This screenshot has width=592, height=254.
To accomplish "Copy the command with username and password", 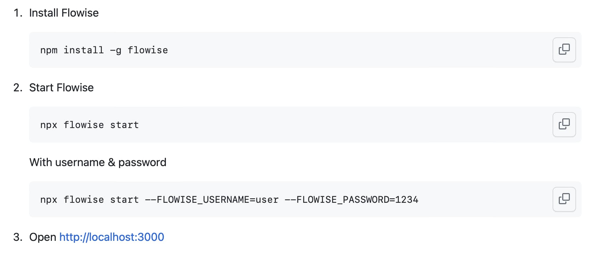I will point(564,199).
